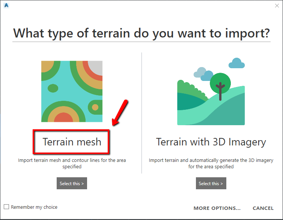Viewport: 283px width, 220px height.
Task: Click the lone blue cloud at top right
Action: pyautogui.click(x=236, y=63)
